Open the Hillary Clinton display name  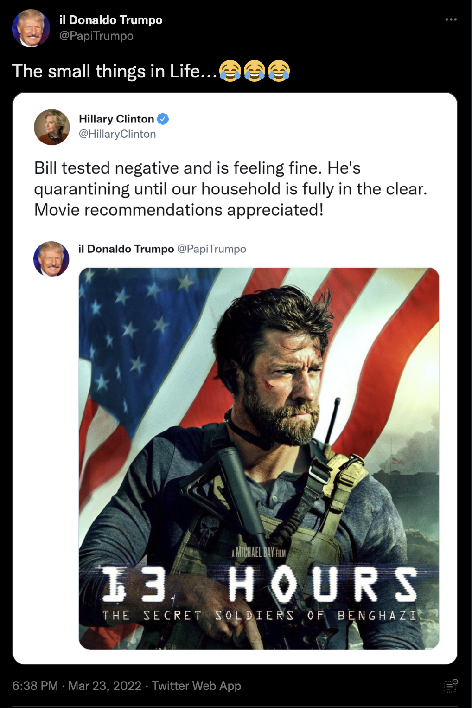[116, 119]
